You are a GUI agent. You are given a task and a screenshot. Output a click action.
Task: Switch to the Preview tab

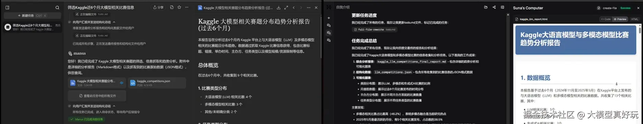click(x=620, y=19)
